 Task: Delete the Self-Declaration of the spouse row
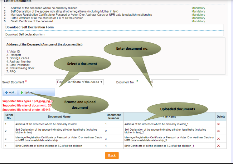pos(218,131)
